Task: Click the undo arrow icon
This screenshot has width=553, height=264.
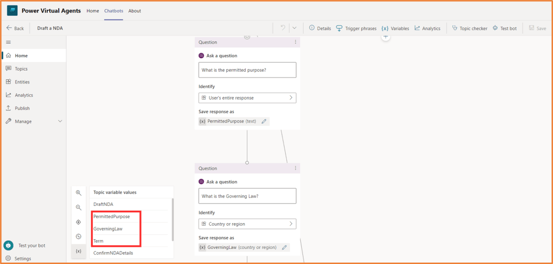Action: 283,28
